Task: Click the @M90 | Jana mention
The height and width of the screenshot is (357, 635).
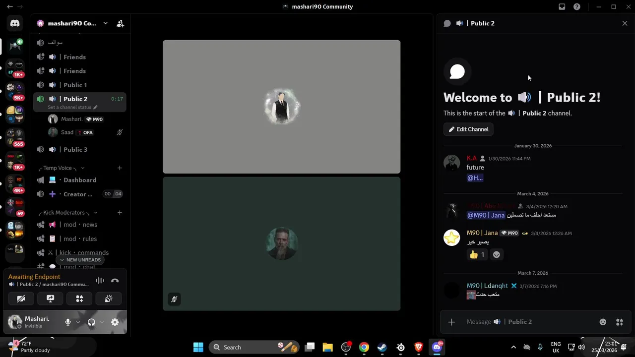Action: pos(486,215)
